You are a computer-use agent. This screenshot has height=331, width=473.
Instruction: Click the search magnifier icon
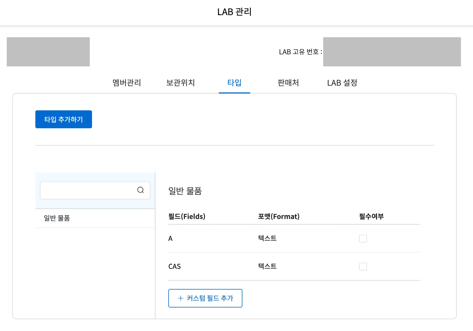point(140,190)
